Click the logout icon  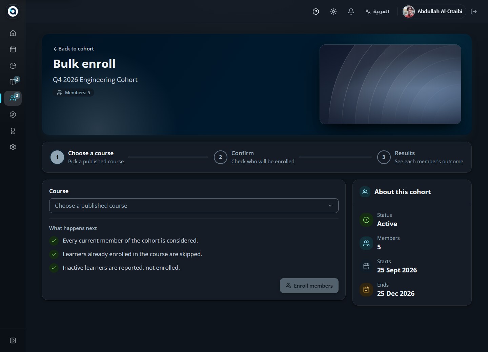[x=474, y=12]
